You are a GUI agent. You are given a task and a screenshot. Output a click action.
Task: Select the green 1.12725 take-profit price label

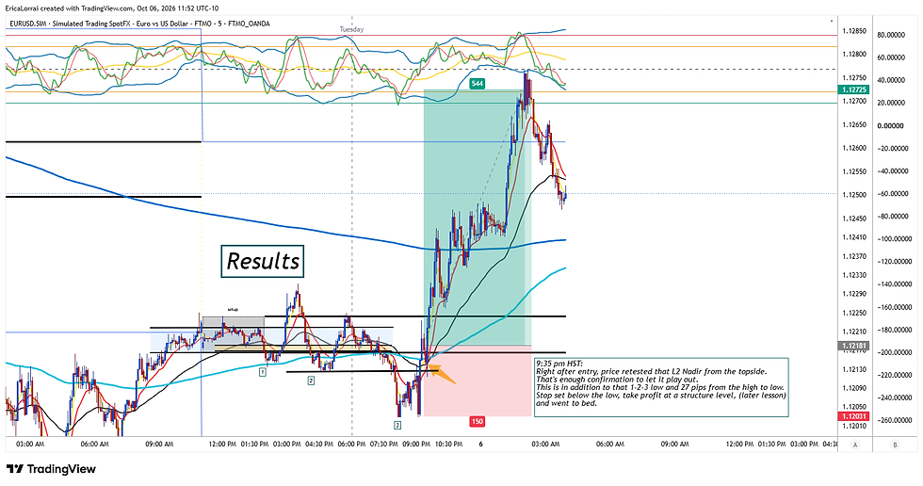point(853,90)
